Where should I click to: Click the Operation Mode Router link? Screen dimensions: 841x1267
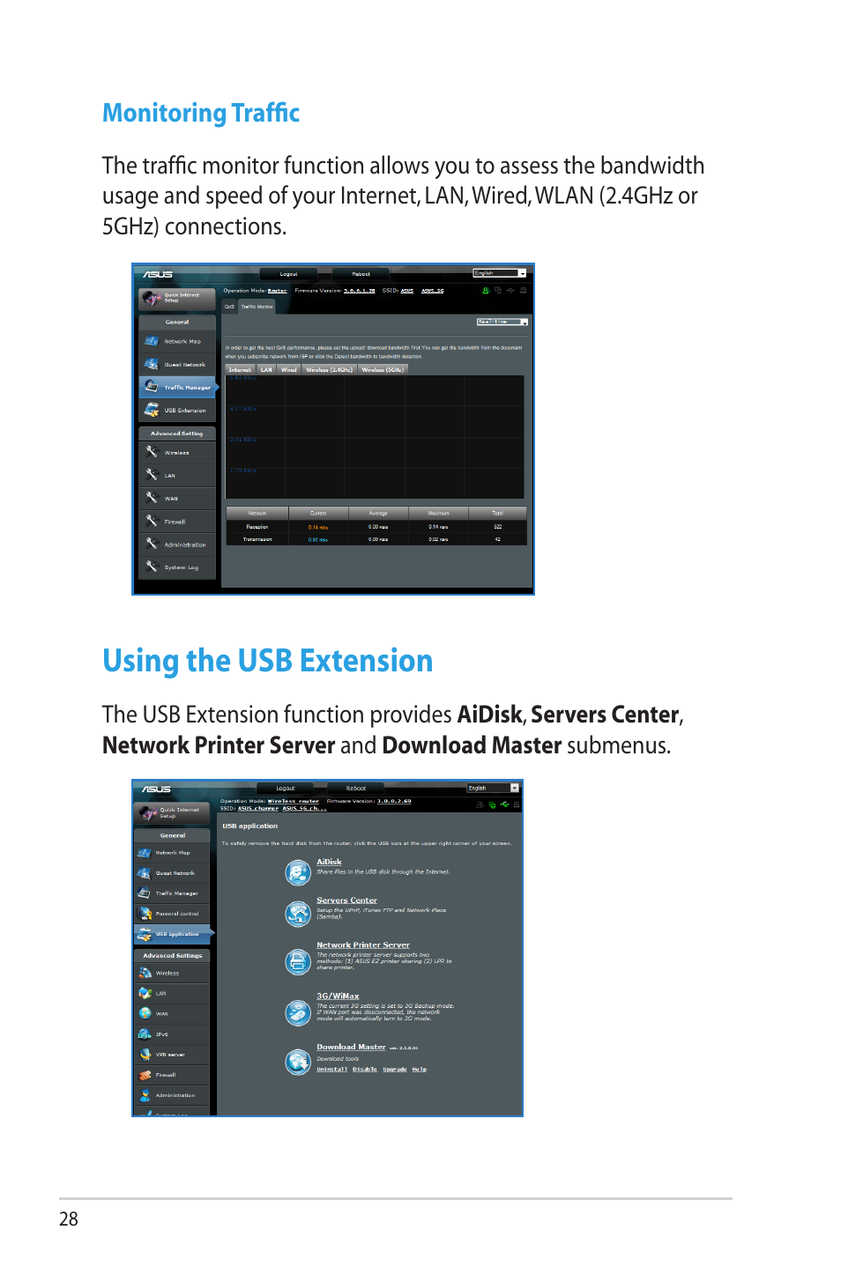[277, 291]
